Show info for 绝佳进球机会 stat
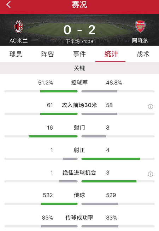 tap(150, 174)
